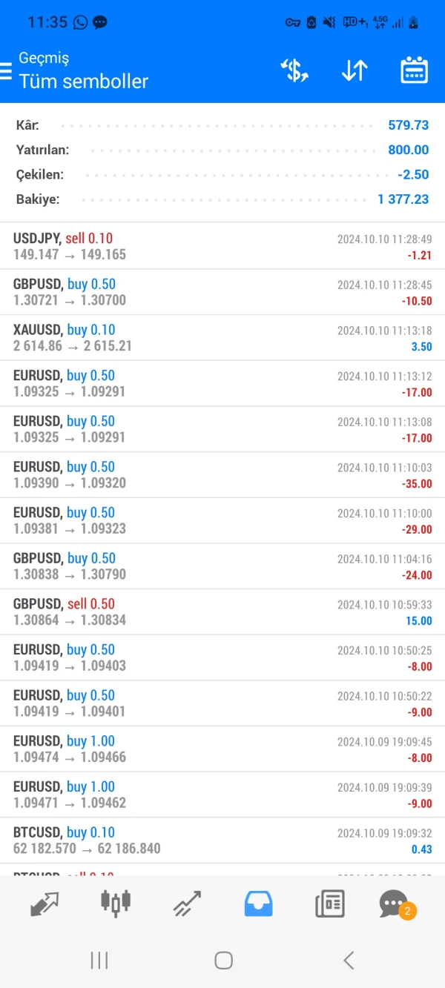Tap the Bakiye balance value 1 377.23
The height and width of the screenshot is (988, 445).
[403, 199]
